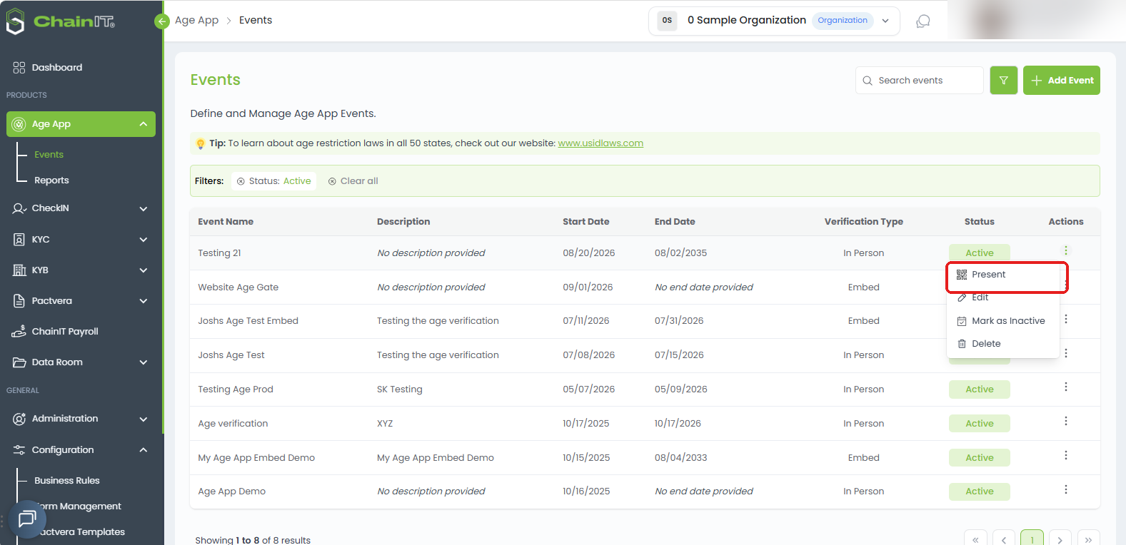Select Delete from the actions menu
Image resolution: width=1126 pixels, height=545 pixels.
pos(1002,344)
